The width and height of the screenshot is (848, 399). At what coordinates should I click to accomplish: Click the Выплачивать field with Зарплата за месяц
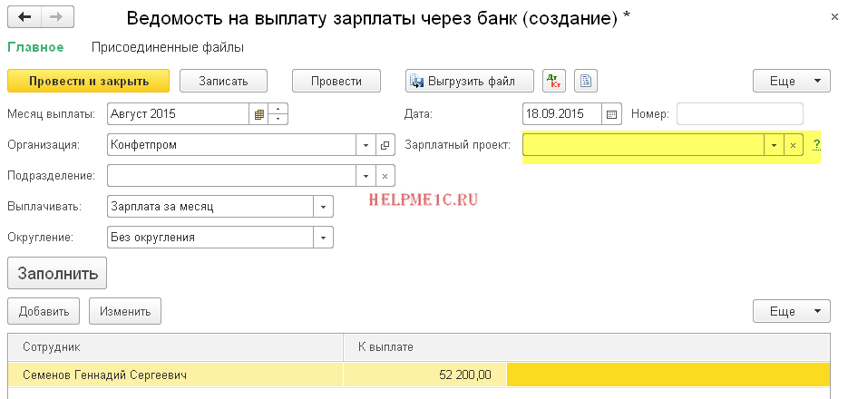click(211, 207)
